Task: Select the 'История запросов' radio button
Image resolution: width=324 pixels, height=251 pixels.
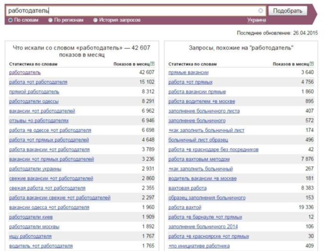Action: [x=95, y=20]
